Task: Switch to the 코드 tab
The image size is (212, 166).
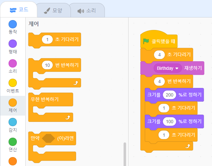Action: click(x=19, y=10)
